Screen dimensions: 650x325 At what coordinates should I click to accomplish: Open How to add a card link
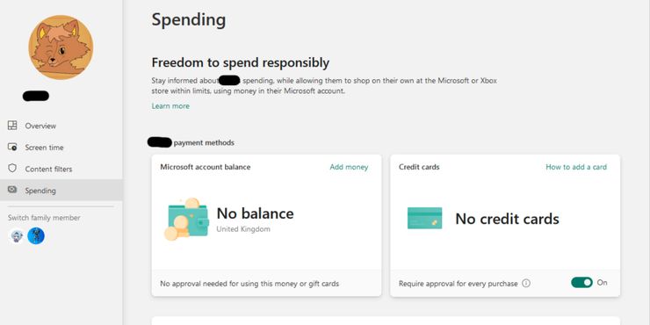pos(576,167)
